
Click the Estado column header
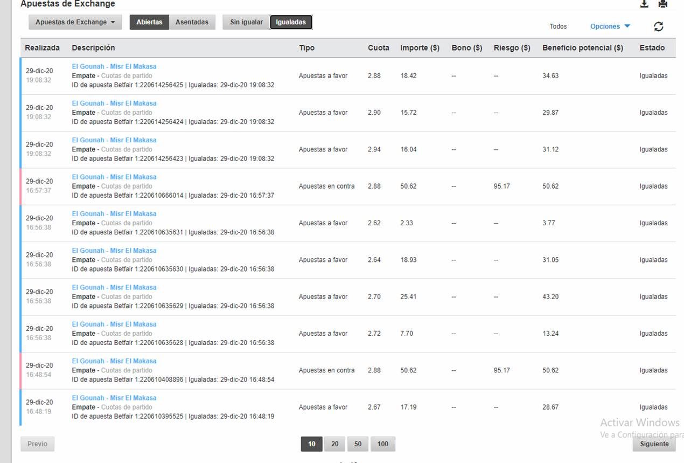pyautogui.click(x=652, y=48)
